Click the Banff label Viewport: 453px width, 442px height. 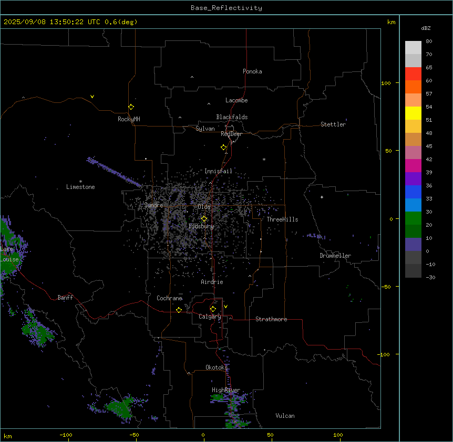[x=65, y=298]
